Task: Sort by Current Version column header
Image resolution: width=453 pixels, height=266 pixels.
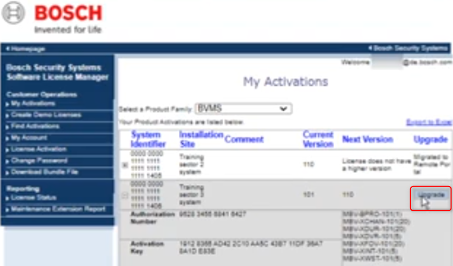Action: point(318,139)
